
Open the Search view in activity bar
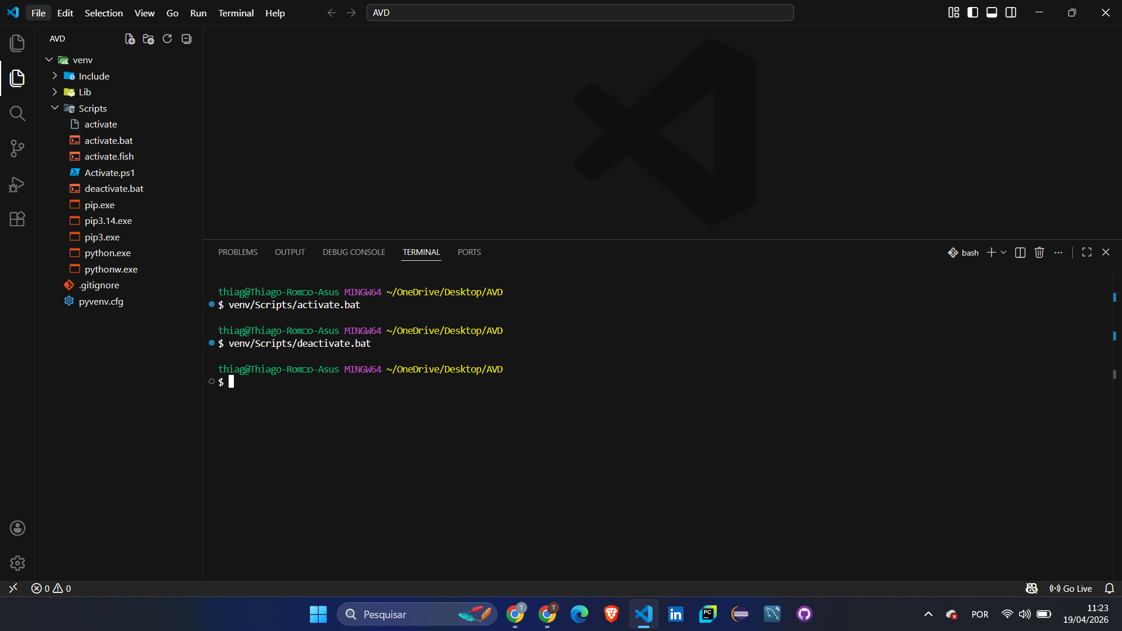[18, 113]
